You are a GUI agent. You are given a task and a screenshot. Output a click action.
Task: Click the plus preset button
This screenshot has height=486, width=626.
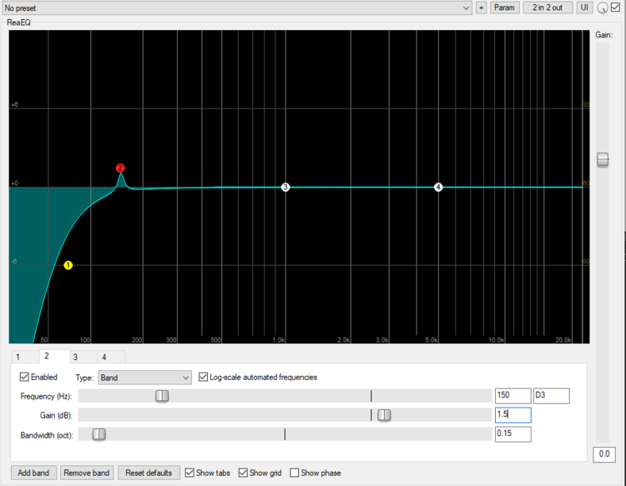coord(481,8)
